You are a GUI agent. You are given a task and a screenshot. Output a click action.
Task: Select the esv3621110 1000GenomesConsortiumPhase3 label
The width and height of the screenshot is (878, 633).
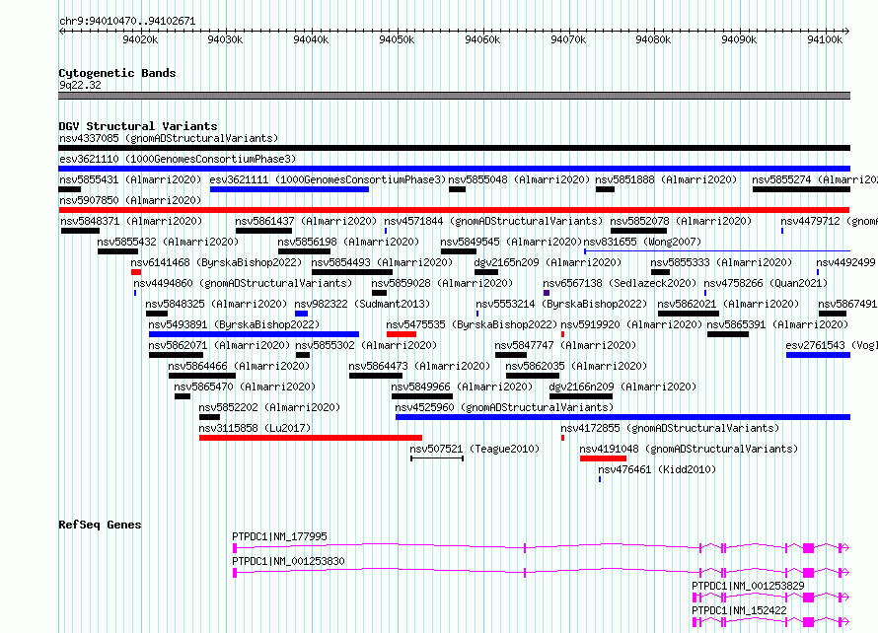pyautogui.click(x=178, y=159)
